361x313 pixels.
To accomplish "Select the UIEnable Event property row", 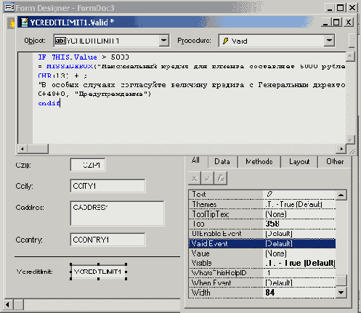I will pos(262,234).
